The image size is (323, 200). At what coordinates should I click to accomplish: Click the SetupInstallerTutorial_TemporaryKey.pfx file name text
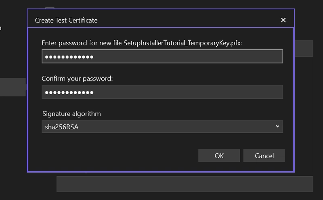pos(182,43)
